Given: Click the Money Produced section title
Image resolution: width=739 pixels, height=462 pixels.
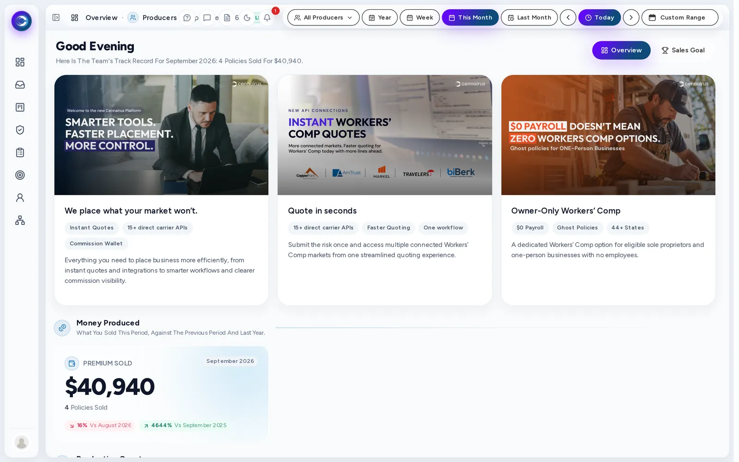Looking at the screenshot, I should [108, 323].
